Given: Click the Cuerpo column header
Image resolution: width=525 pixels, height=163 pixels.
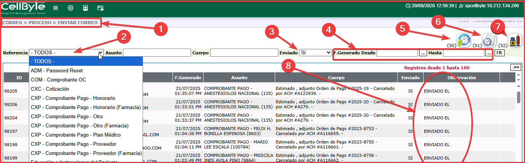Looking at the screenshot, I should [x=336, y=78].
